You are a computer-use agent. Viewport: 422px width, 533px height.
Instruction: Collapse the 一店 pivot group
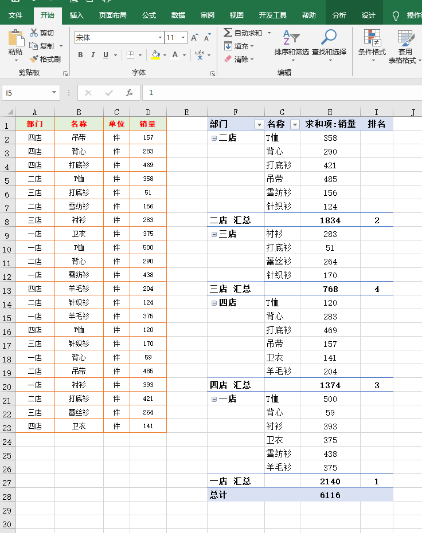214,399
